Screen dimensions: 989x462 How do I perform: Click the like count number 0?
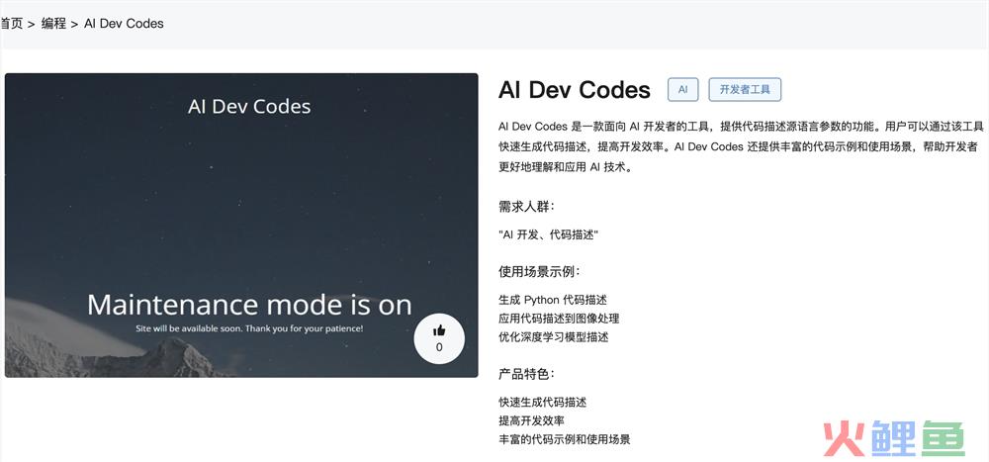439,347
